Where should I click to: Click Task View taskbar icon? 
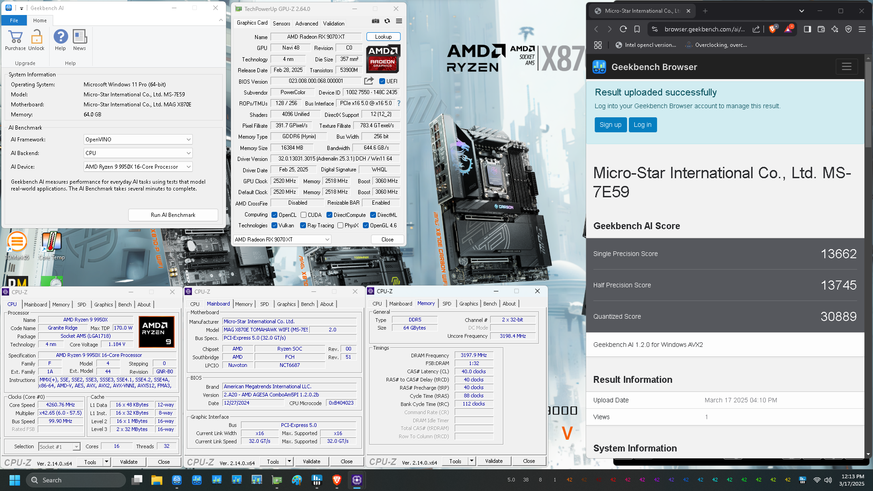[x=137, y=480]
